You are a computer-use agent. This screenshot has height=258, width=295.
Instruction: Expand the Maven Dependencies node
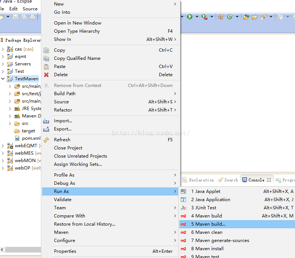[x=10, y=116]
